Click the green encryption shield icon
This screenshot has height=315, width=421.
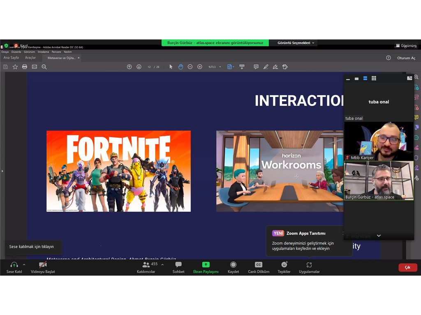point(6,46)
